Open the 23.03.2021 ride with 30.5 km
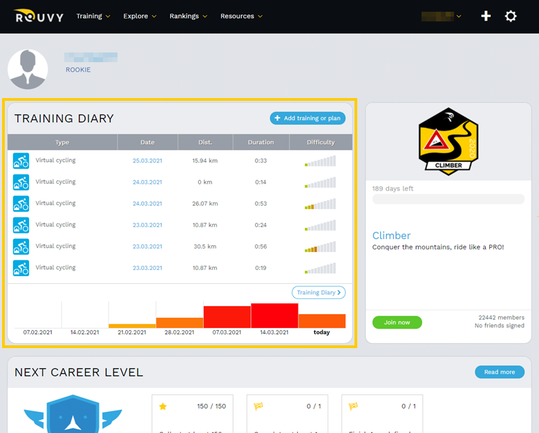Screen dimensions: 539x433 click(147, 247)
